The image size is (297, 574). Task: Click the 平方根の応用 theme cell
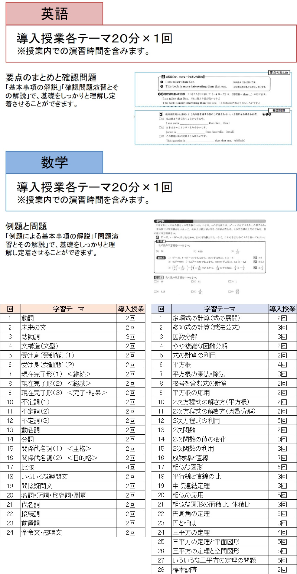pos(220,392)
